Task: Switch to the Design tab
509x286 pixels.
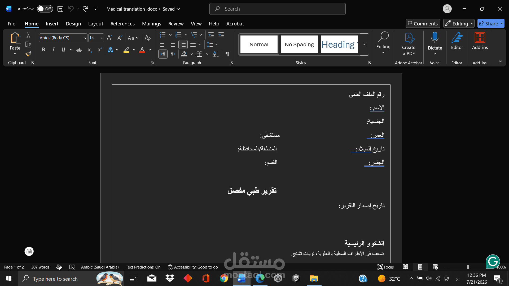Action: (73, 24)
